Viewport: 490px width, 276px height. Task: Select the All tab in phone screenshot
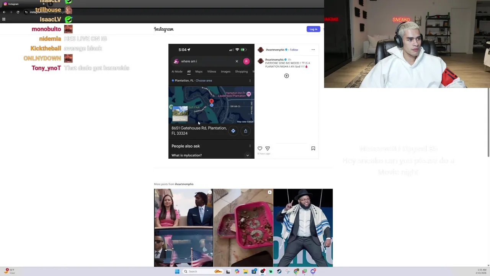pyautogui.click(x=189, y=71)
